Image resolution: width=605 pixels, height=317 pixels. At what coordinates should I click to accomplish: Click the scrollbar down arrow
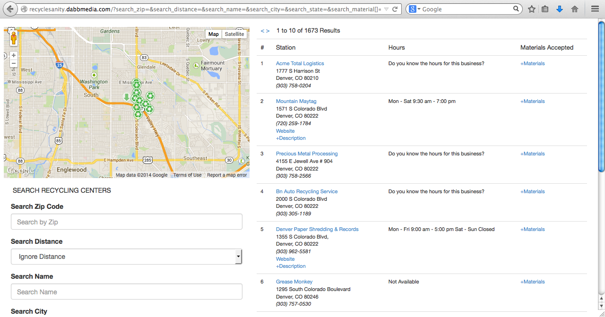coord(601,306)
